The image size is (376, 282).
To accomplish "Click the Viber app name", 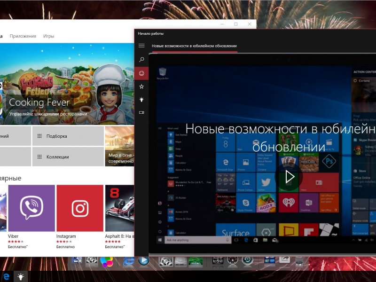I will pos(13,236).
